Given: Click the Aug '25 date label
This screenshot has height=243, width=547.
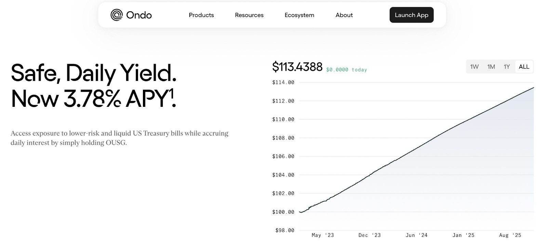Looking at the screenshot, I should point(510,235).
